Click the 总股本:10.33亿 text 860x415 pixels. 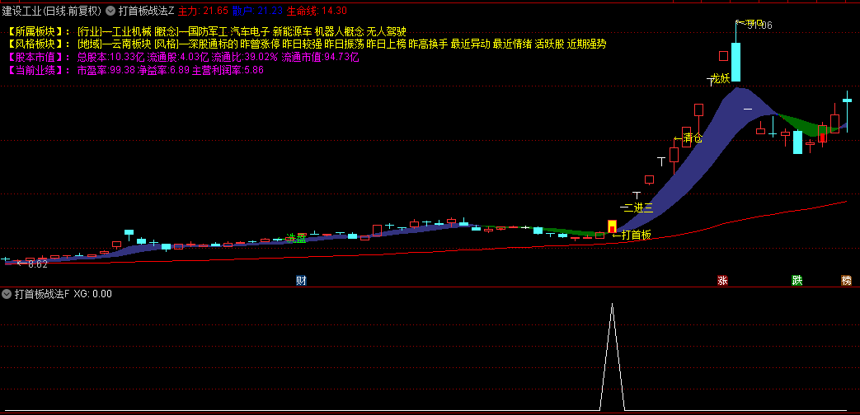point(110,57)
